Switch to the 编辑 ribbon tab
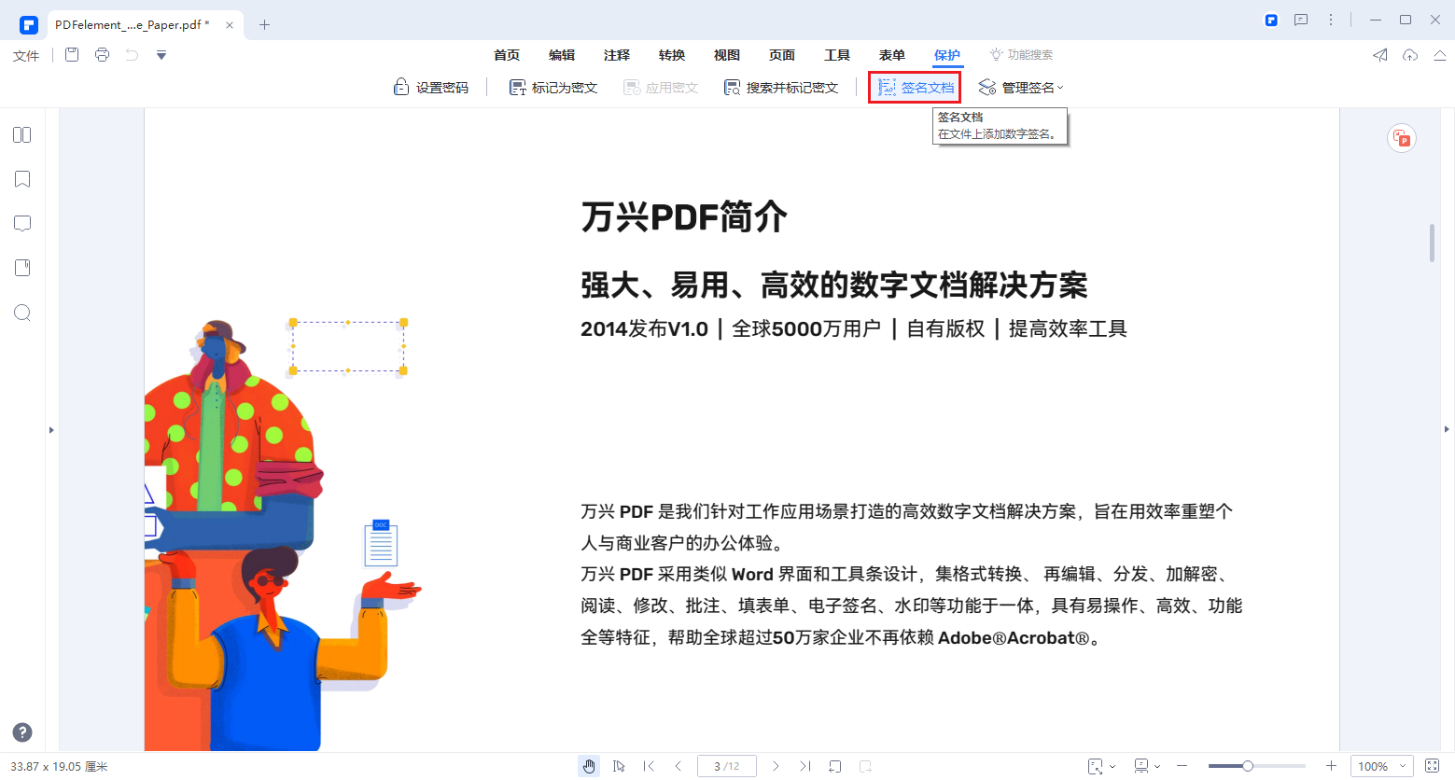The width and height of the screenshot is (1455, 780). (x=562, y=55)
